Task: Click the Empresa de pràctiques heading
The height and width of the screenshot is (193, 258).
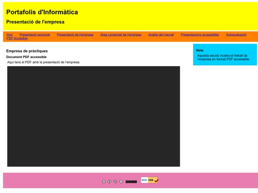Action: pyautogui.click(x=27, y=51)
